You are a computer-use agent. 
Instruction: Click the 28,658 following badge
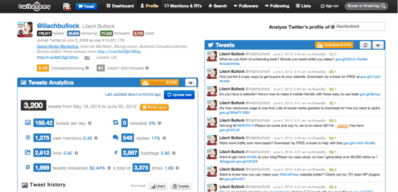coord(73,33)
